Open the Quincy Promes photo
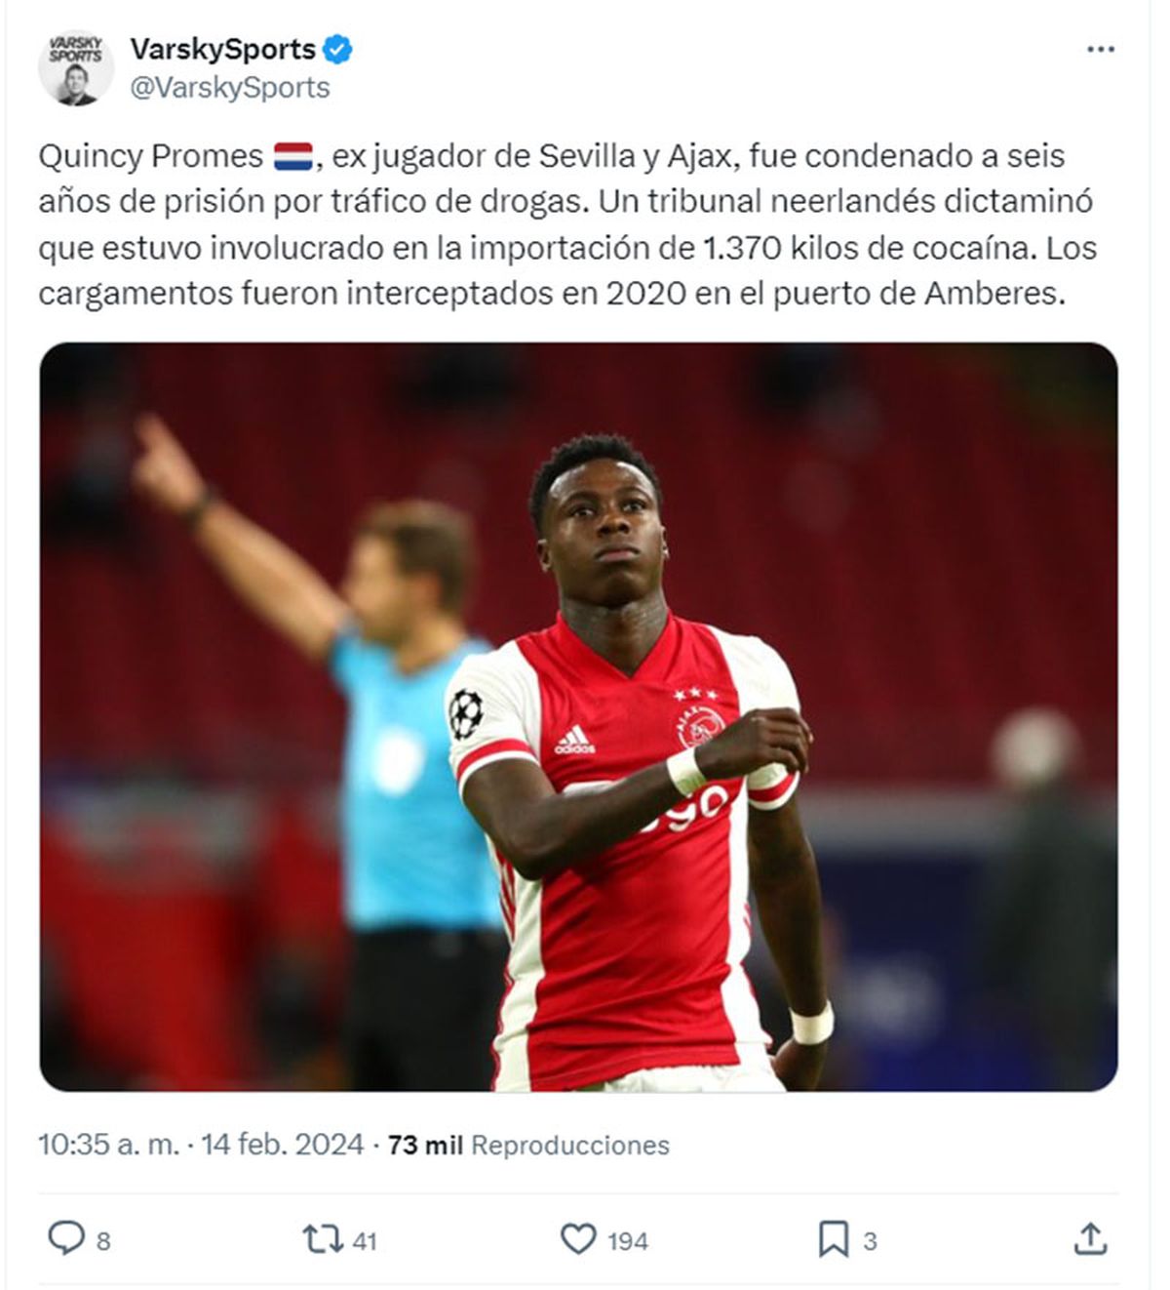The image size is (1170, 1290). click(578, 716)
